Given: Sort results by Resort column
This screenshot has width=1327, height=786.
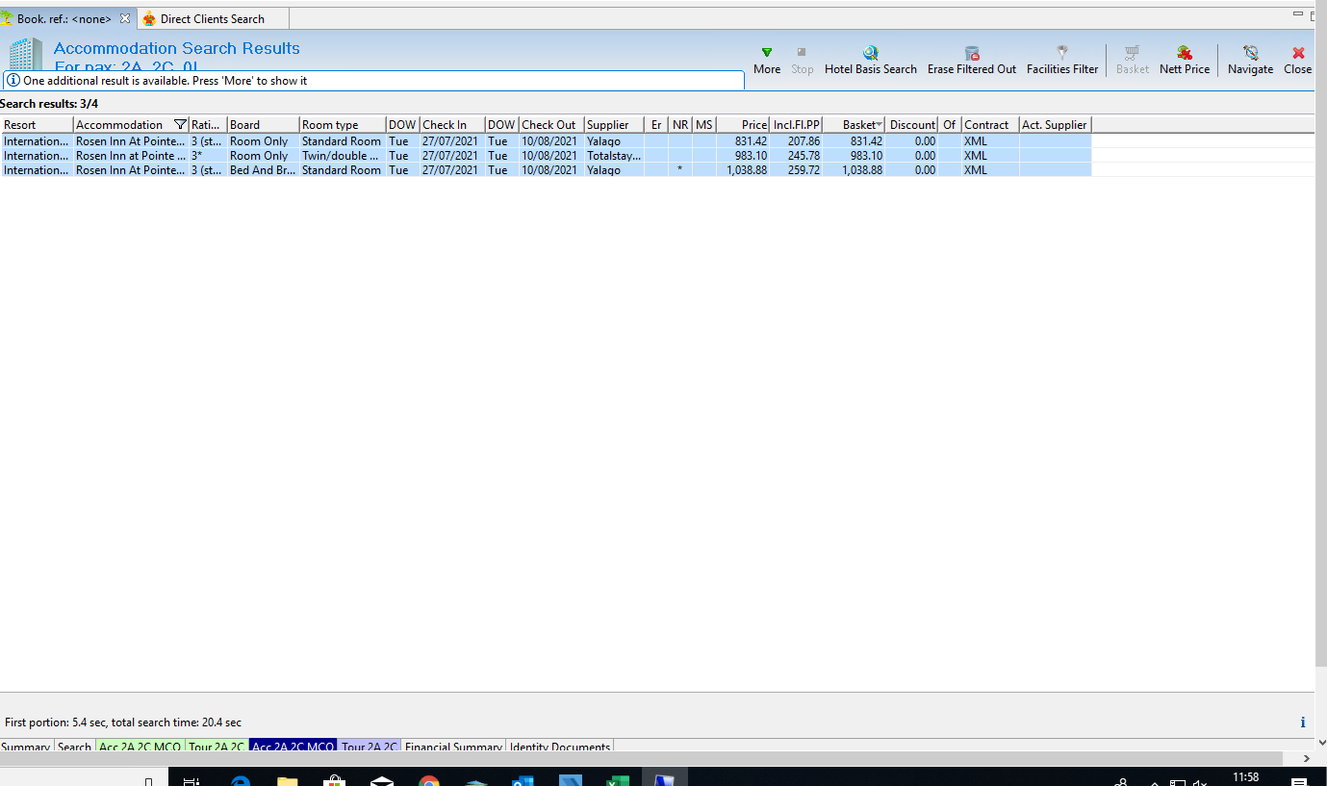Looking at the screenshot, I should coord(37,125).
